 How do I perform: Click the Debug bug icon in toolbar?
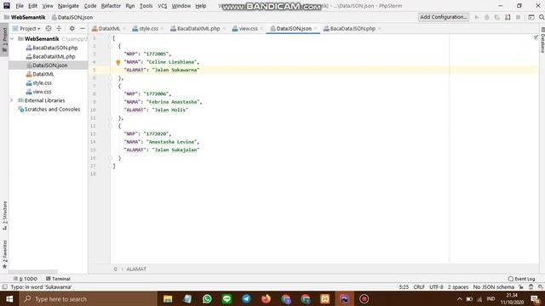(487, 17)
